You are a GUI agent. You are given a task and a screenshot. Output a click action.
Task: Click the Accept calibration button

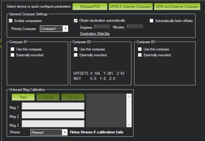(x=48, y=97)
